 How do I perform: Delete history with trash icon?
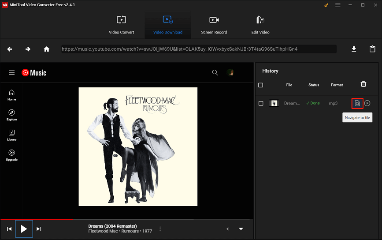coord(363,84)
